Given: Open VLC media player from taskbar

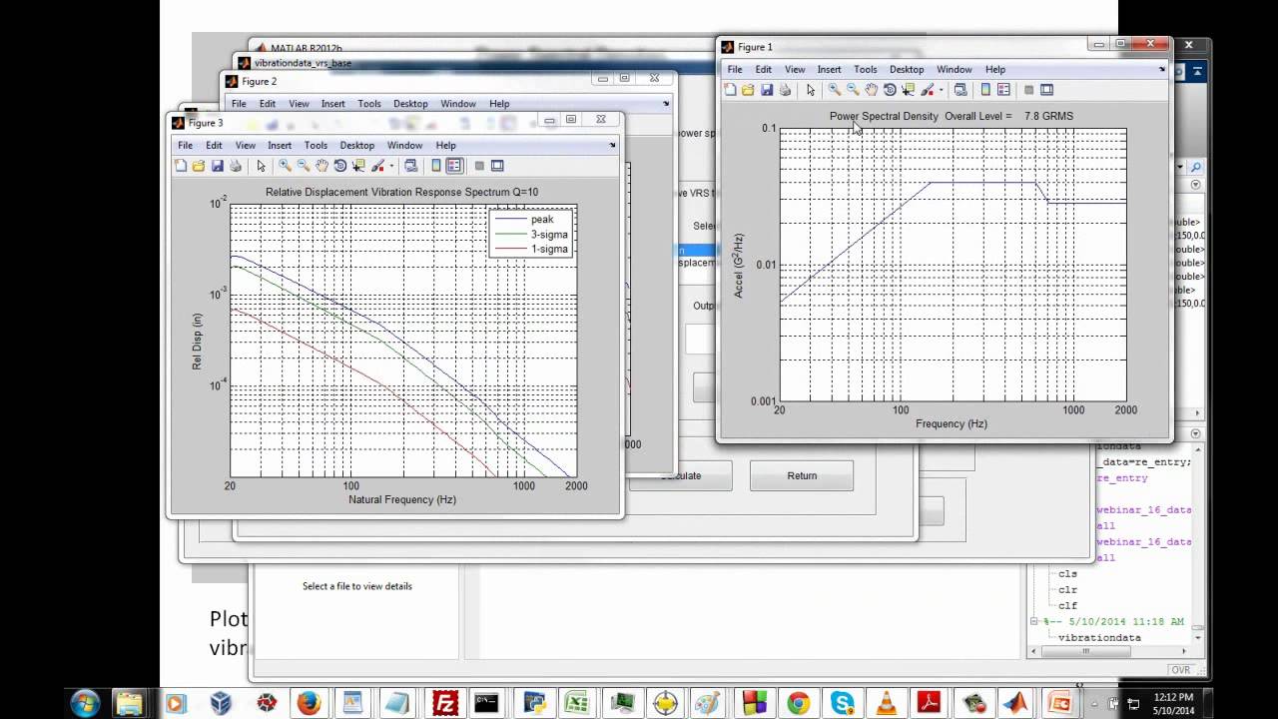Looking at the screenshot, I should pyautogui.click(x=886, y=703).
